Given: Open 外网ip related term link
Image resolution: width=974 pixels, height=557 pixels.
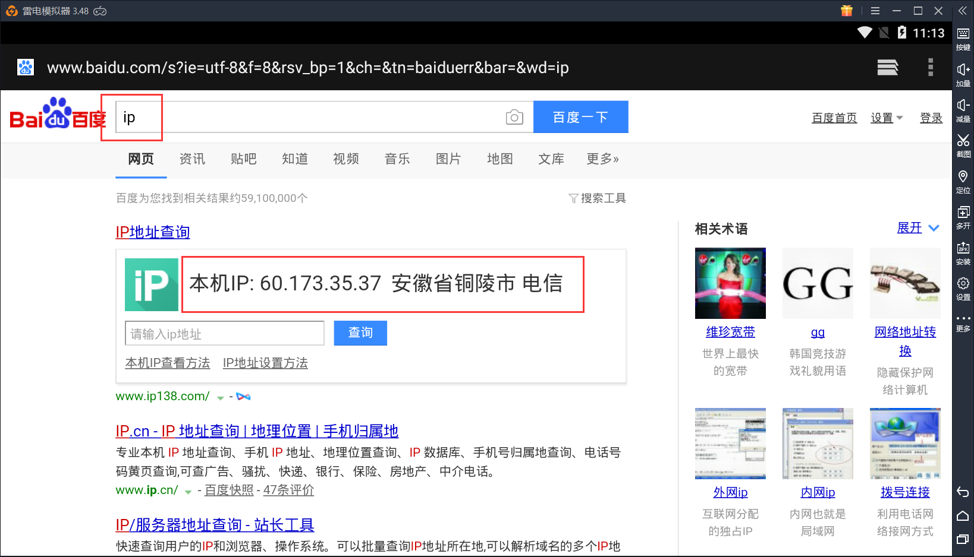Looking at the screenshot, I should pos(730,492).
